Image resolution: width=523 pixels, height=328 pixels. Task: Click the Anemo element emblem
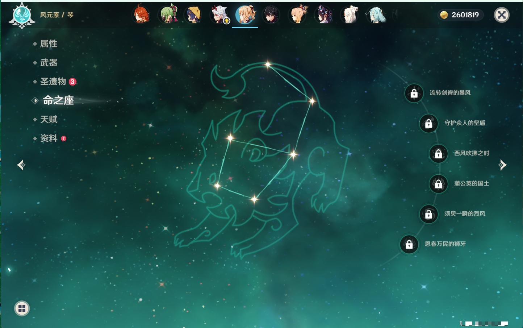[22, 15]
